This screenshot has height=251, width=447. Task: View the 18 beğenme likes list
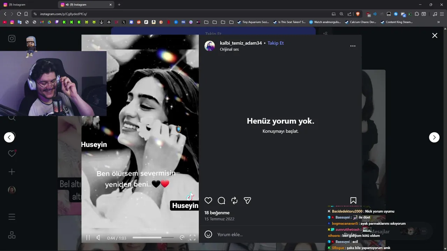[217, 213]
